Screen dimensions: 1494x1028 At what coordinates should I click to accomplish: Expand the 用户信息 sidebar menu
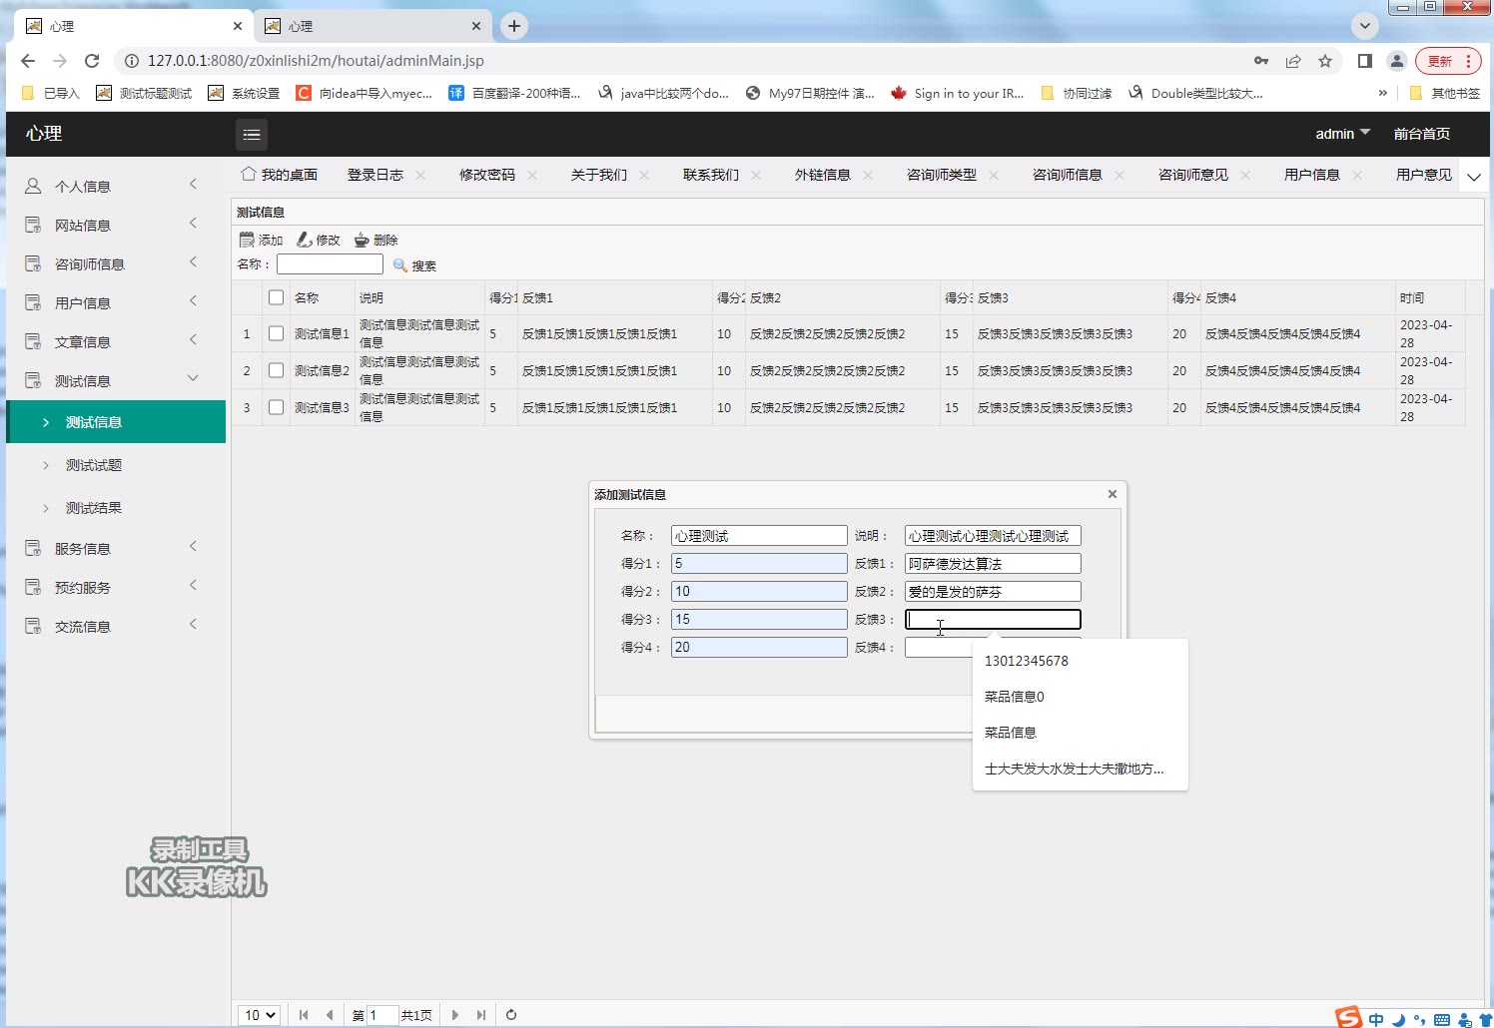click(x=194, y=300)
